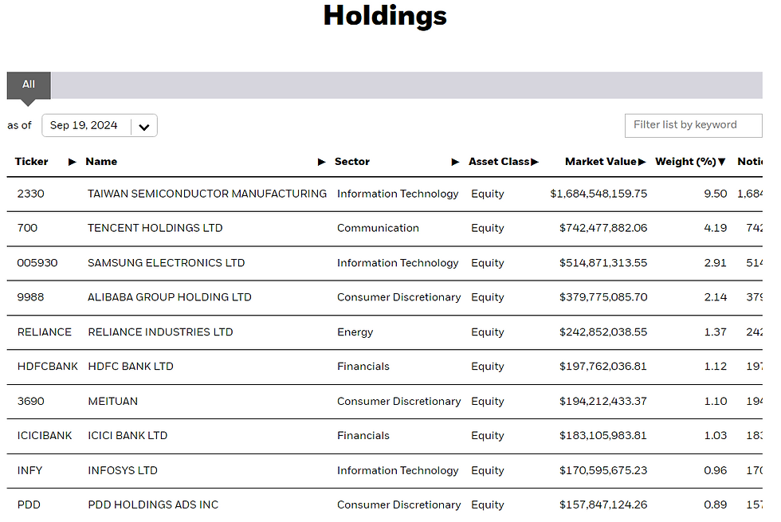Image resolution: width=781 pixels, height=522 pixels.
Task: Click market value $379,775,085.70
Action: pyautogui.click(x=603, y=297)
